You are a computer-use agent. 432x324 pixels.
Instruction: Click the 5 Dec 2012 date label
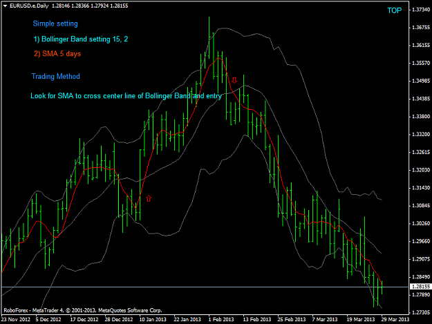(48, 319)
